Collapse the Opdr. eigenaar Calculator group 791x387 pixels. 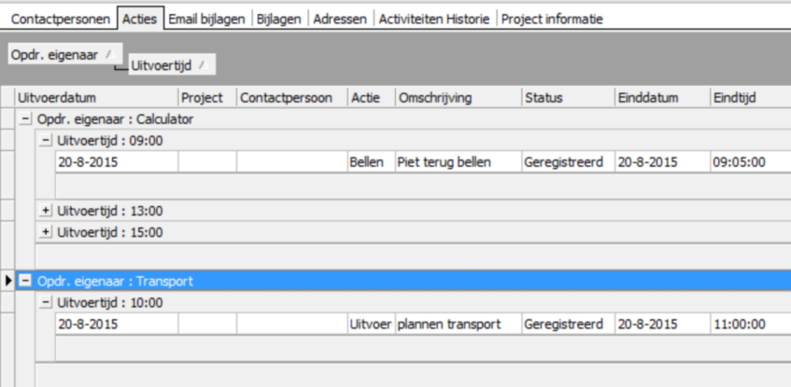[26, 119]
